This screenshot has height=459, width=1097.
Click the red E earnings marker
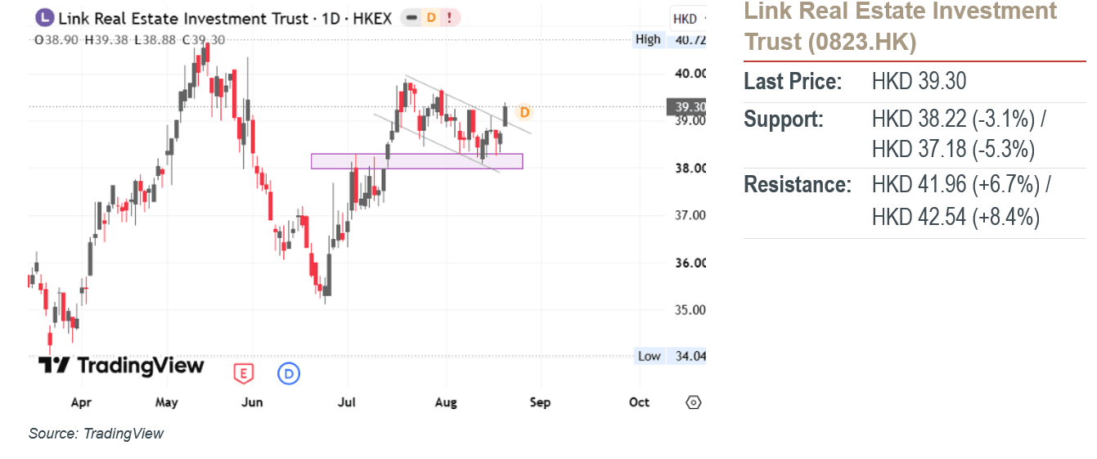coord(243,374)
